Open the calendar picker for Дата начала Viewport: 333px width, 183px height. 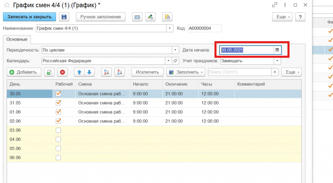click(277, 50)
